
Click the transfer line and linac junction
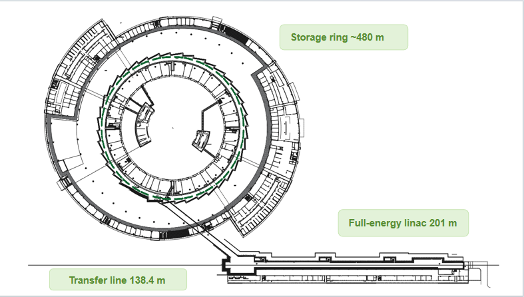point(230,261)
